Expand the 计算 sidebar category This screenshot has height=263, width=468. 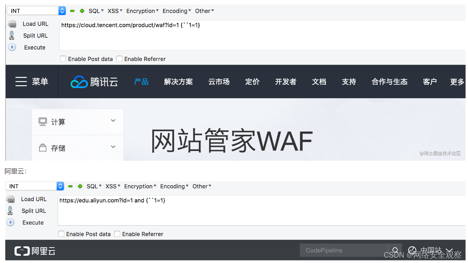tap(77, 121)
